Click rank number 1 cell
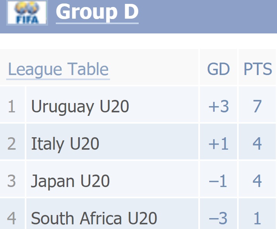 (12, 107)
